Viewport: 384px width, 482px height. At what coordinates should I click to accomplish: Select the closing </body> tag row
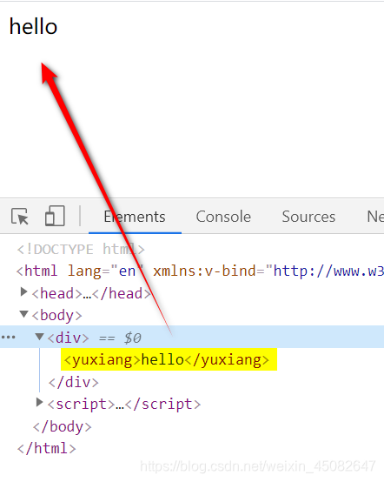click(x=63, y=426)
